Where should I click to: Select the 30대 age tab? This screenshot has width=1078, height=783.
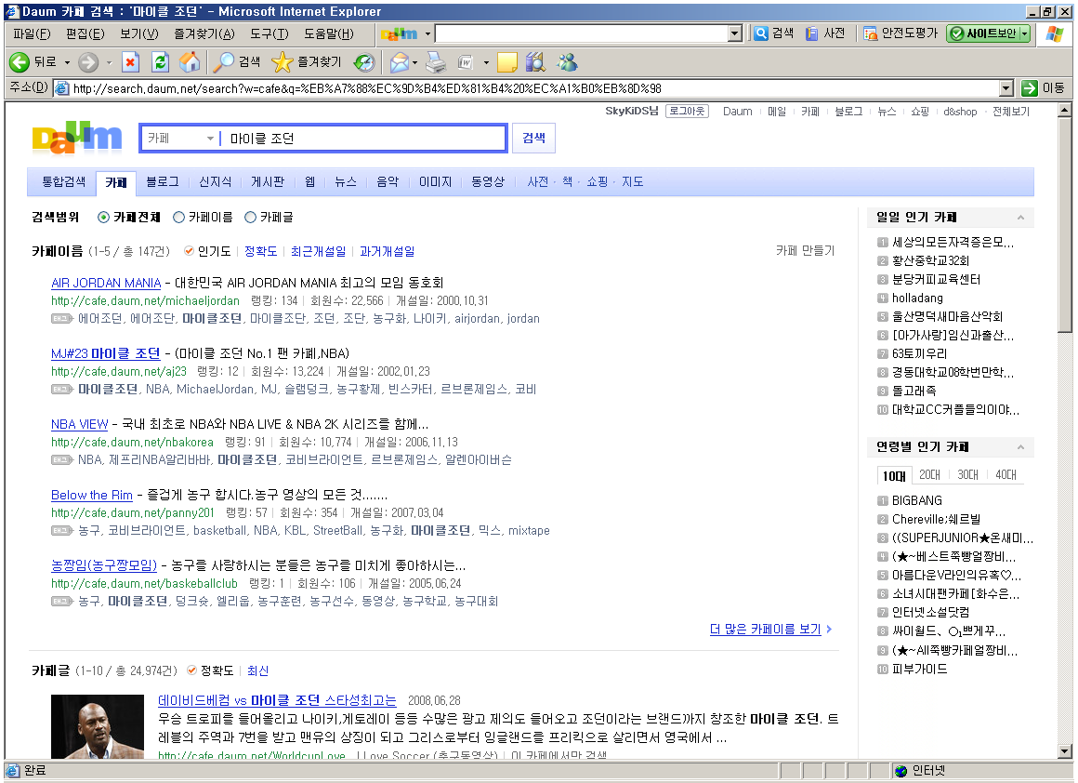click(967, 475)
